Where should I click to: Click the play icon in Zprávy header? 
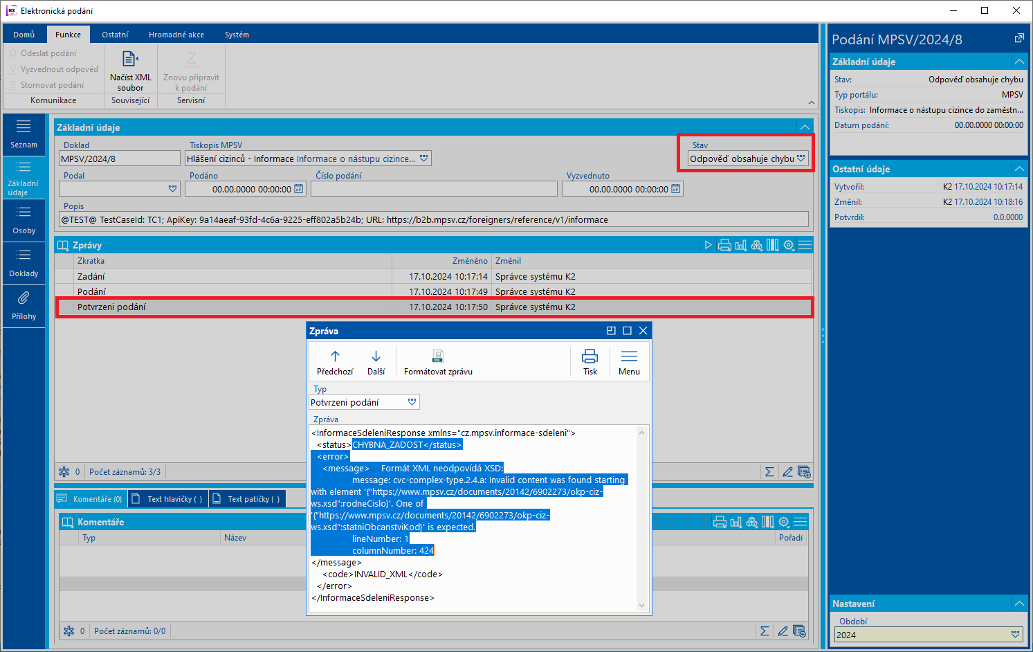(x=708, y=245)
